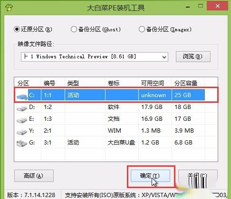Image resolution: width=231 pixels, height=199 pixels.
Task: Click the 1.2 GB free space cell
Action: coord(150,143)
